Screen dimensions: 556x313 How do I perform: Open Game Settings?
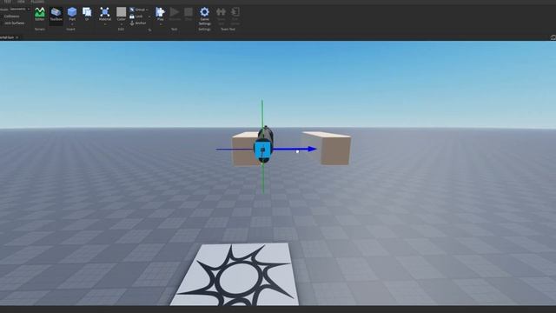coord(205,16)
